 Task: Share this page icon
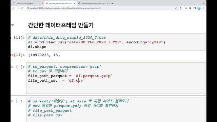(x=176, y=8)
